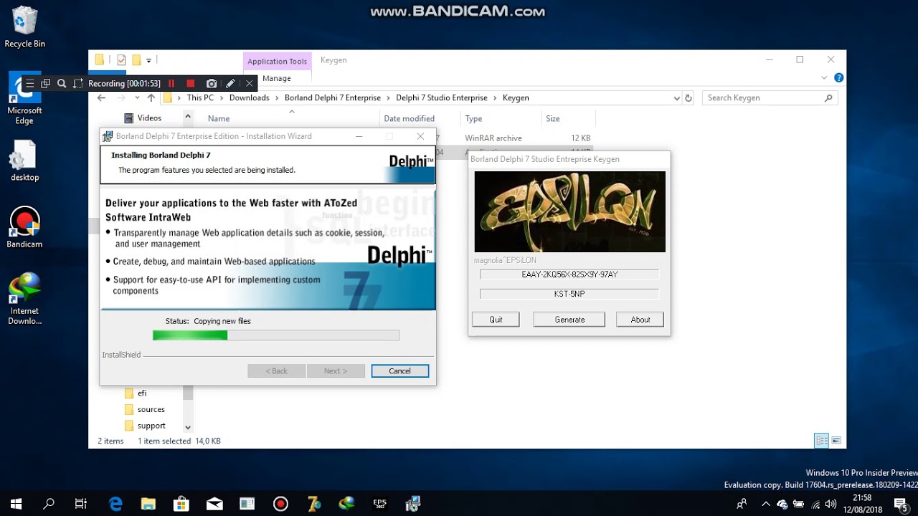Click the Bandicam window-select icon
Screen dimensions: 918x516
pyautogui.click(x=45, y=84)
